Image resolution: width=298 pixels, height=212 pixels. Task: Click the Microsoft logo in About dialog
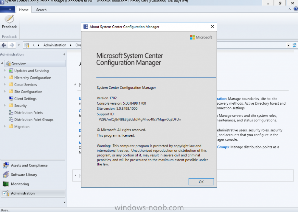(x=201, y=37)
